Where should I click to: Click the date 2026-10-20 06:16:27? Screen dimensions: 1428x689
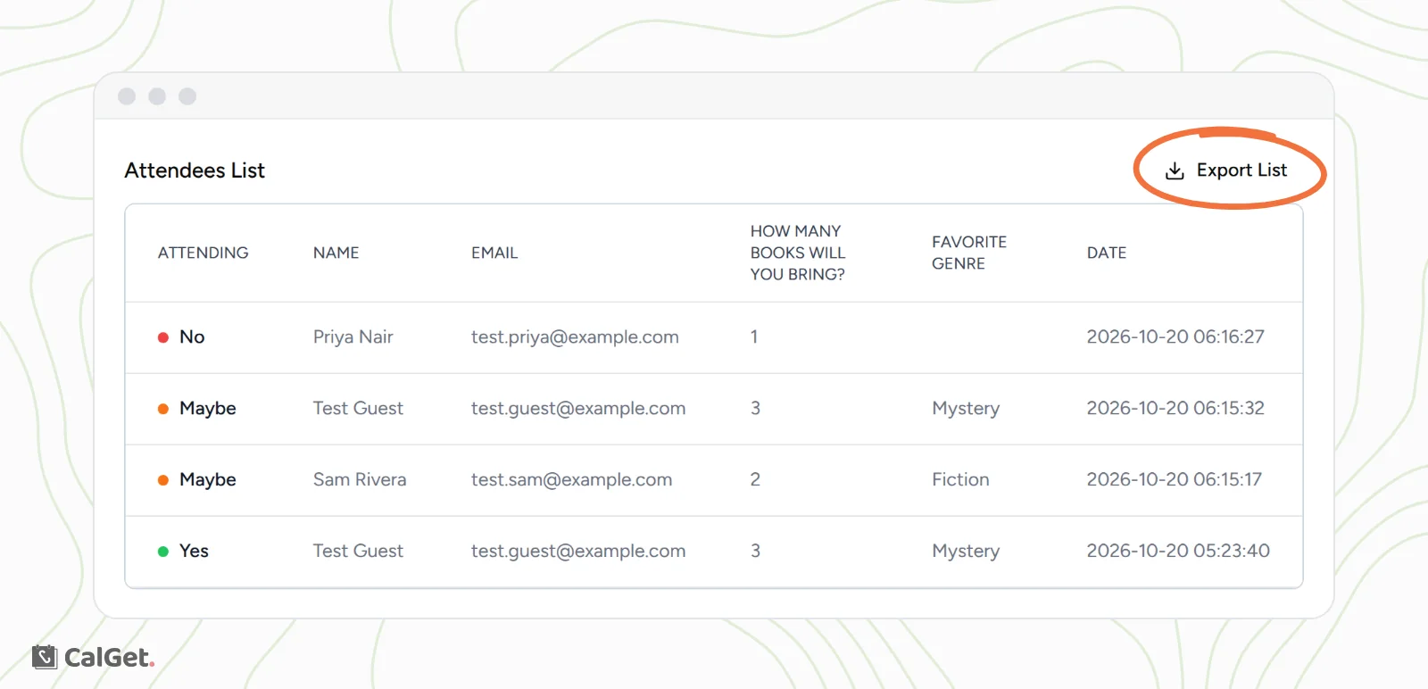(x=1175, y=337)
